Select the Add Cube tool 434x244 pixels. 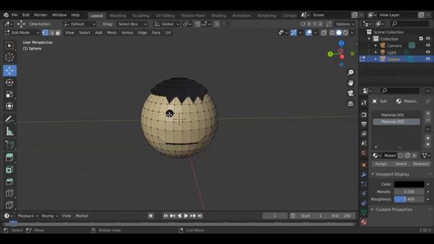(x=9, y=144)
